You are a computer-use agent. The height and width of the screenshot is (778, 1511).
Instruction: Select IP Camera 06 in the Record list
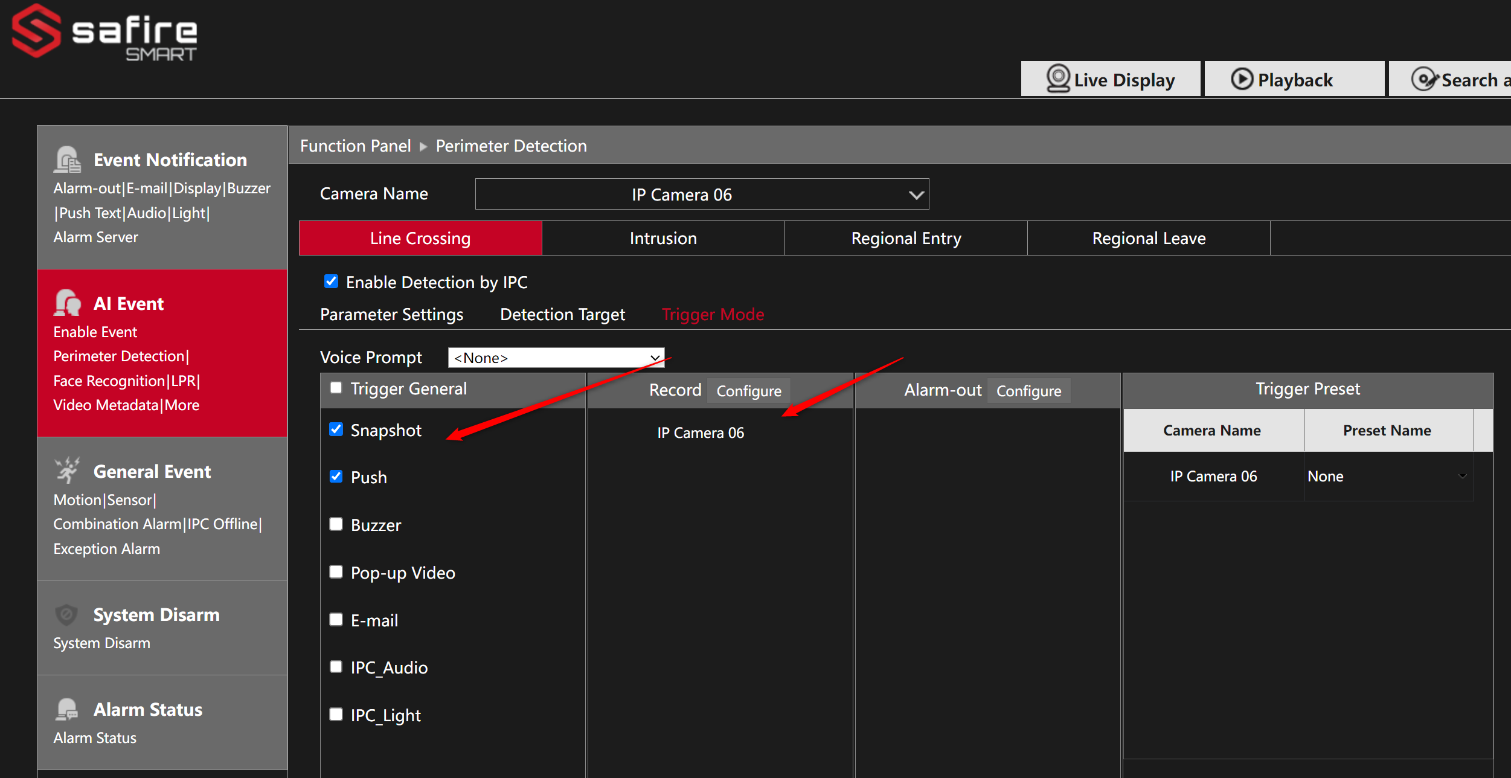pyautogui.click(x=701, y=432)
